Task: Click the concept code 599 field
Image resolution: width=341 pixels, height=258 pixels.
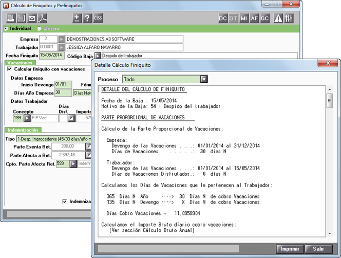Action: (x=63, y=164)
